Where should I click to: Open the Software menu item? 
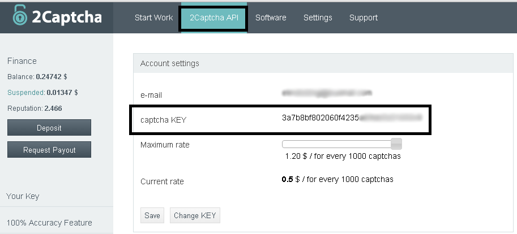point(271,18)
